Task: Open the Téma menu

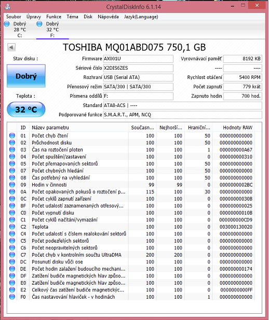Action: 72,17
